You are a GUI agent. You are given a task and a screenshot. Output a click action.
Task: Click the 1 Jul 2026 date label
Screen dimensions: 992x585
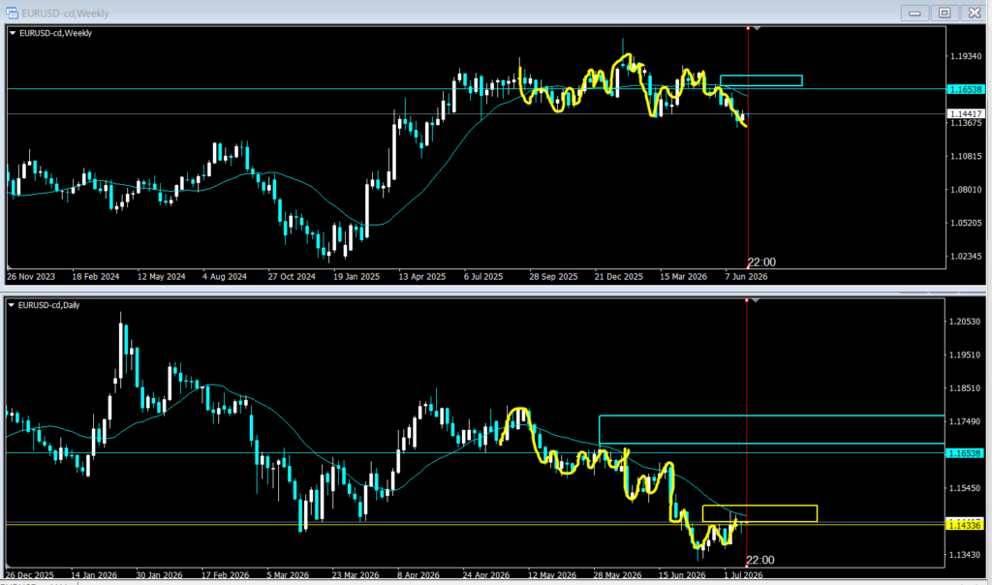pos(743,575)
